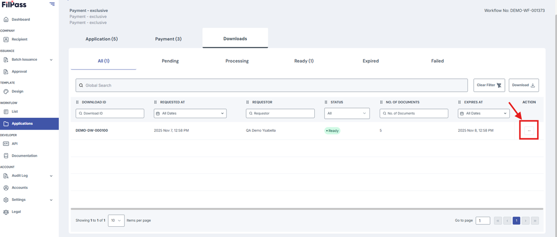Expand Batch Issuance submenu chevron
557x237 pixels.
click(51, 59)
